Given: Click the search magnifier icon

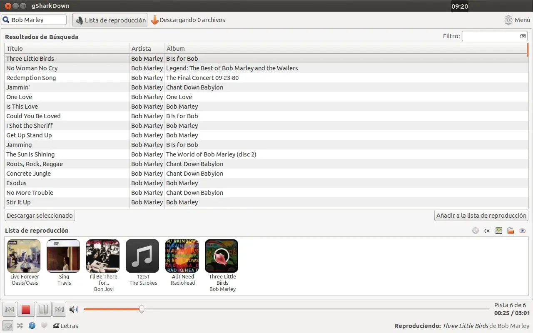Looking at the screenshot, I should coord(6,20).
